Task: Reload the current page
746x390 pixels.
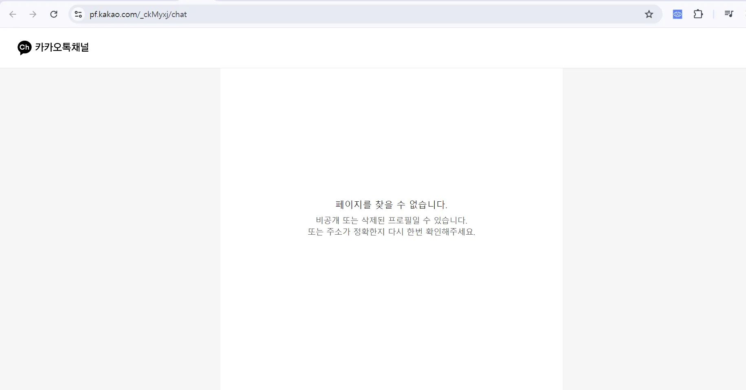Action: tap(54, 14)
